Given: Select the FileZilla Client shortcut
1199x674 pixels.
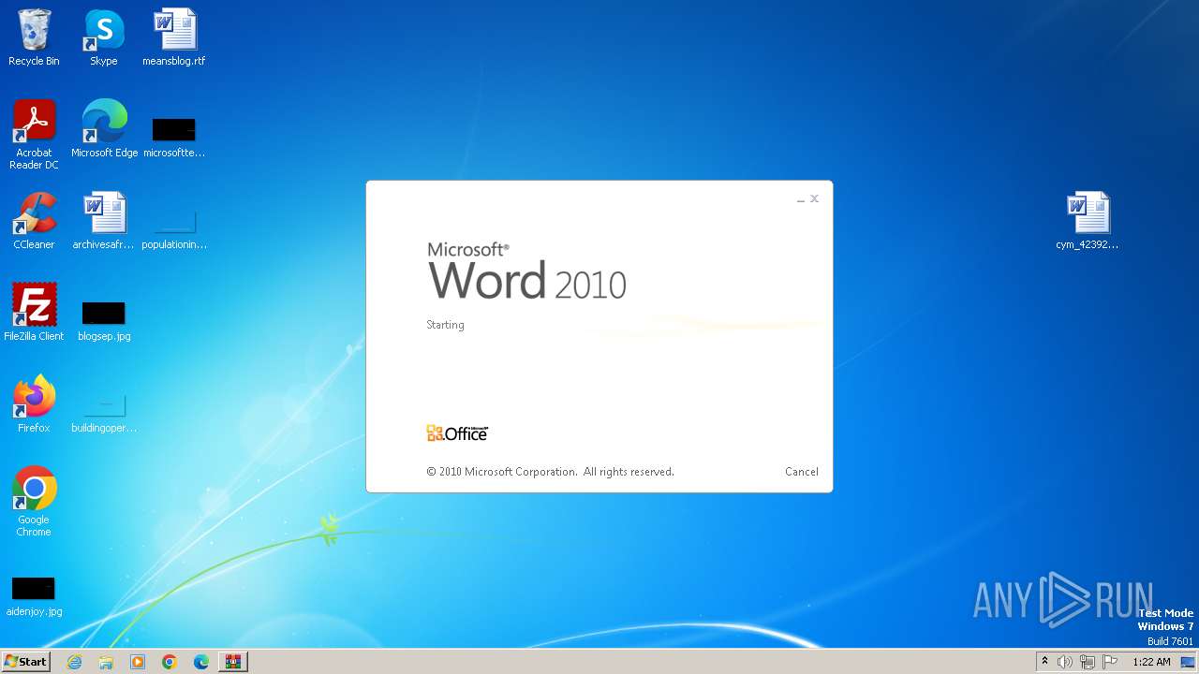Looking at the screenshot, I should [34, 314].
